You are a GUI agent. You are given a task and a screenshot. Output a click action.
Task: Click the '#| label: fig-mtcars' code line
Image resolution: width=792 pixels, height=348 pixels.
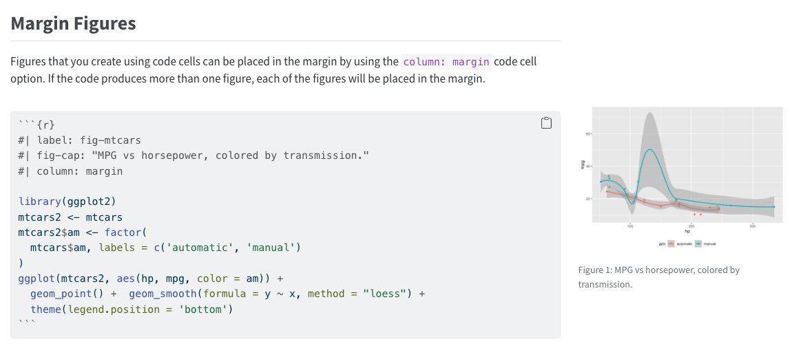pyautogui.click(x=79, y=140)
